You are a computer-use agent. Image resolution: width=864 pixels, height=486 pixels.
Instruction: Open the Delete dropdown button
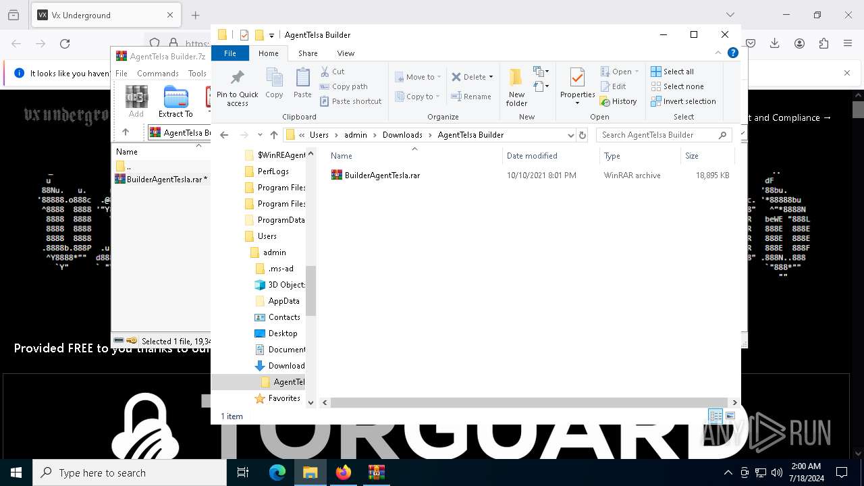click(x=472, y=77)
